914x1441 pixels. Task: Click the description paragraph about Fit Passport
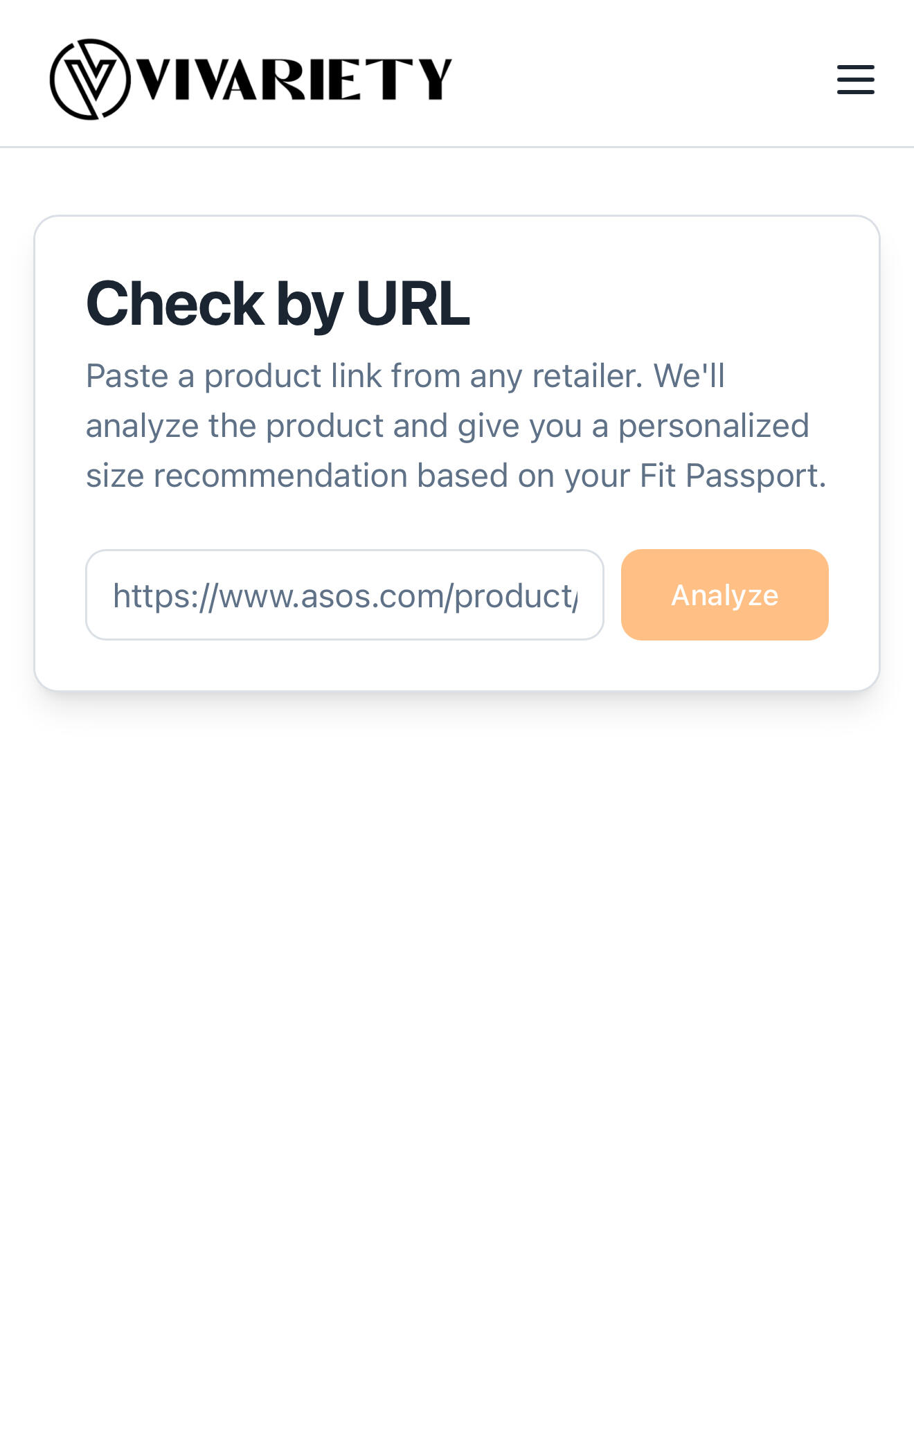pos(456,426)
